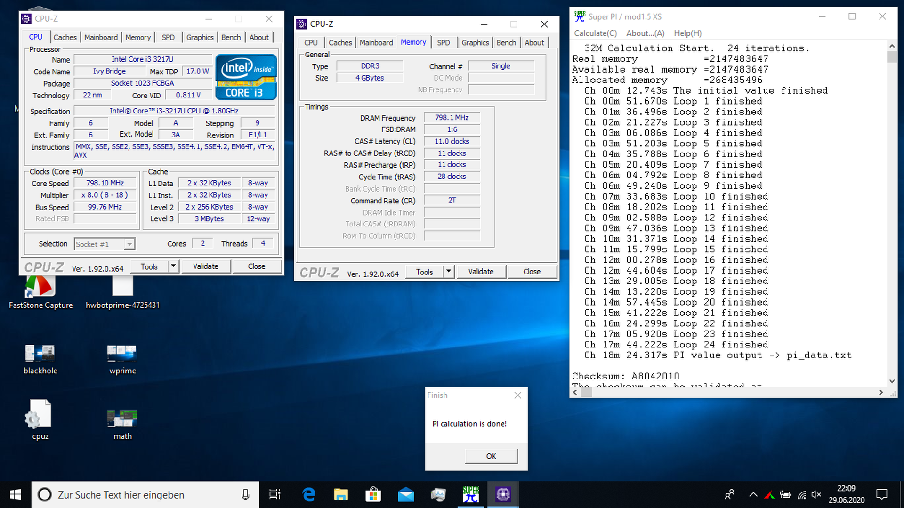Image resolution: width=904 pixels, height=508 pixels.
Task: Open cpuz desktop file
Action: tap(40, 420)
